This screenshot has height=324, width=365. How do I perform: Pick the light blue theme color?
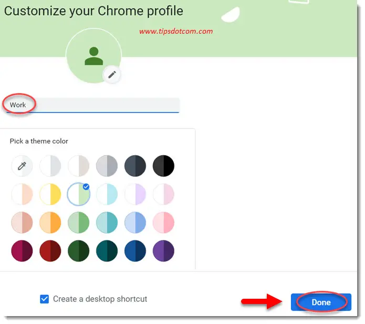135,222
